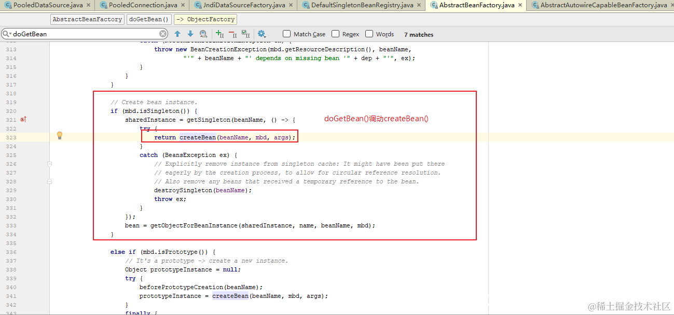Screen dimensions: 674x315
Task: Click the AbstractBeanFactory.java class file icon
Action: [x=434, y=5]
